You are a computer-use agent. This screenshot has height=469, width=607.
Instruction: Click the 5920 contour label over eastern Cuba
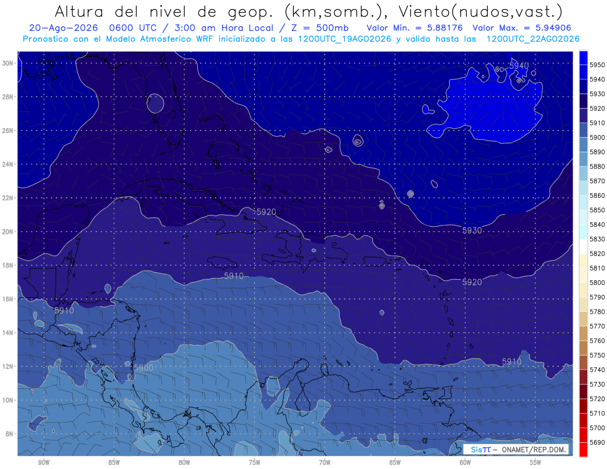click(x=267, y=212)
